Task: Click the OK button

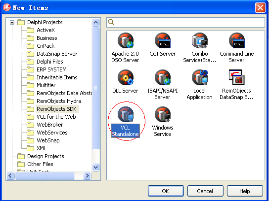Action: [166, 191]
